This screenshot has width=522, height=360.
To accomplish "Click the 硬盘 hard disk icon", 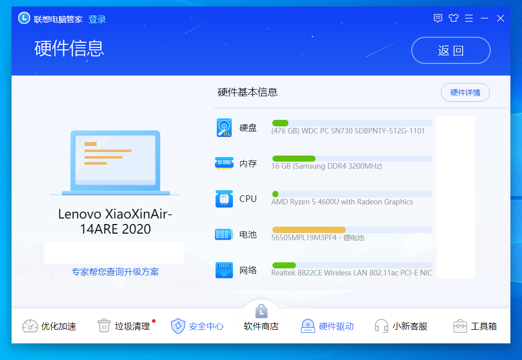I will click(224, 127).
